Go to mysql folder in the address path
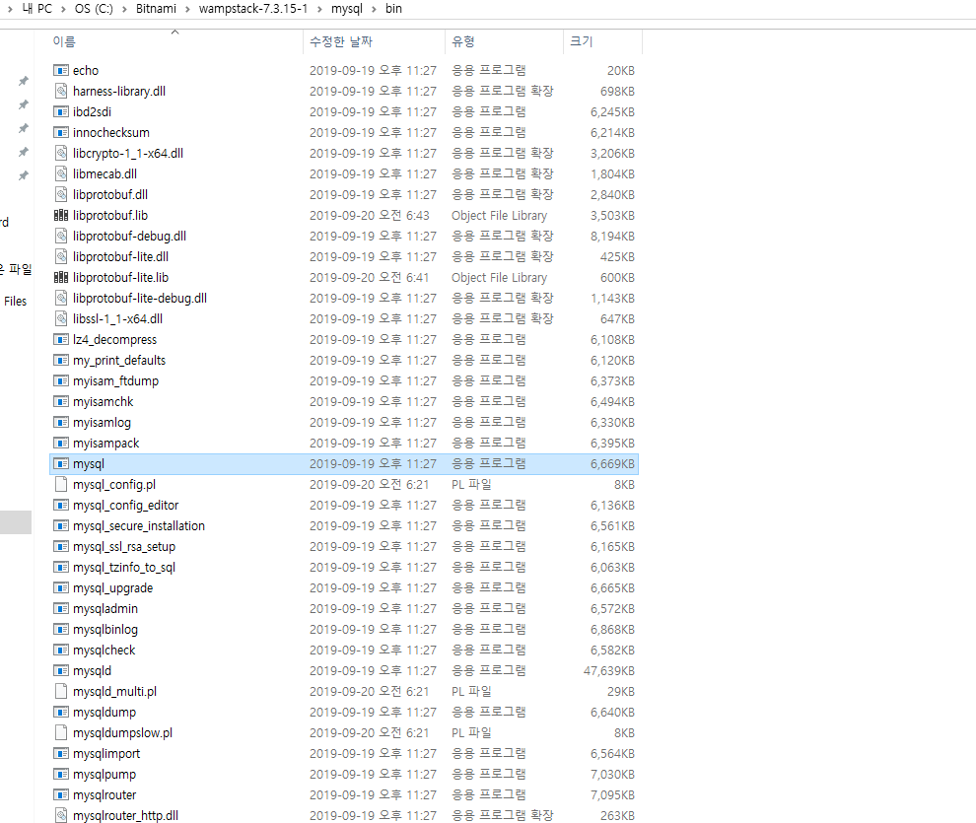The width and height of the screenshot is (976, 823). (x=347, y=9)
